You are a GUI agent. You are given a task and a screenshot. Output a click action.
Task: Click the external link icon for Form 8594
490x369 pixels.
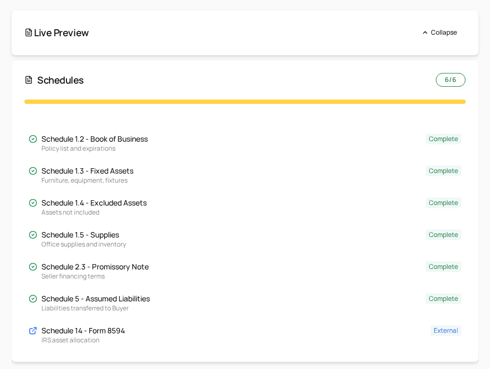tap(33, 331)
